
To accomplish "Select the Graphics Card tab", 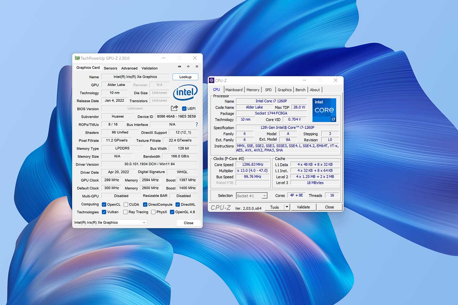I will (88, 67).
